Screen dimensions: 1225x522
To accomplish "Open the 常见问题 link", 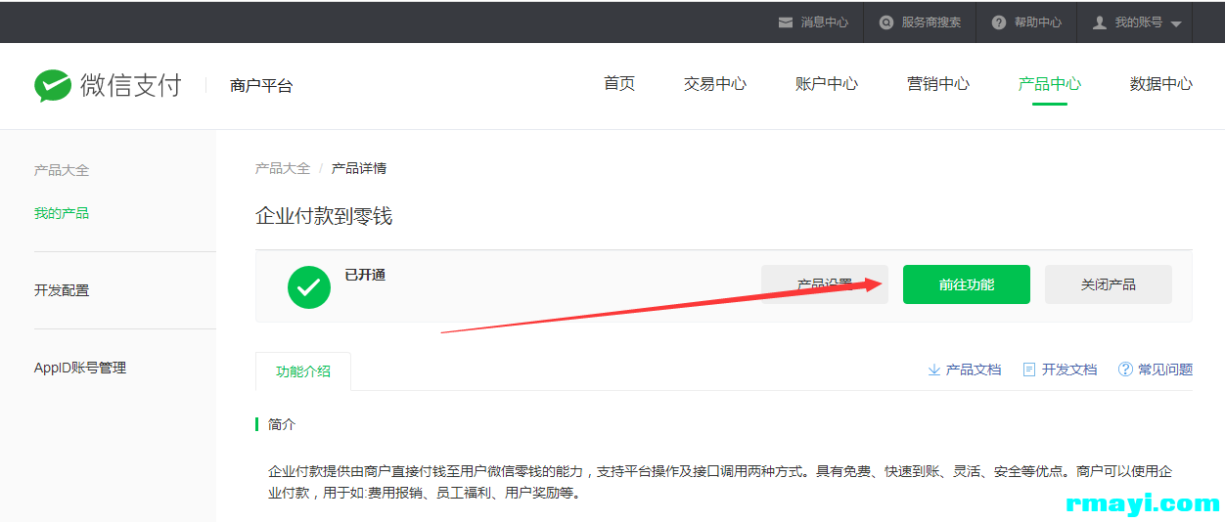I will point(1165,370).
